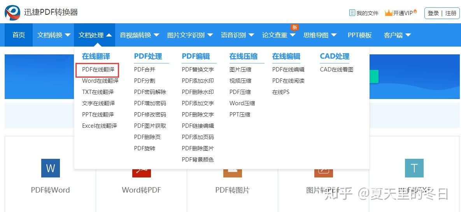The image size is (461, 212).
Task: Open 图片压缩 tool
Action: pos(240,70)
